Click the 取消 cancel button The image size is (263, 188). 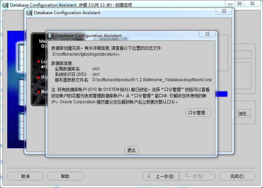[x=26, y=176]
